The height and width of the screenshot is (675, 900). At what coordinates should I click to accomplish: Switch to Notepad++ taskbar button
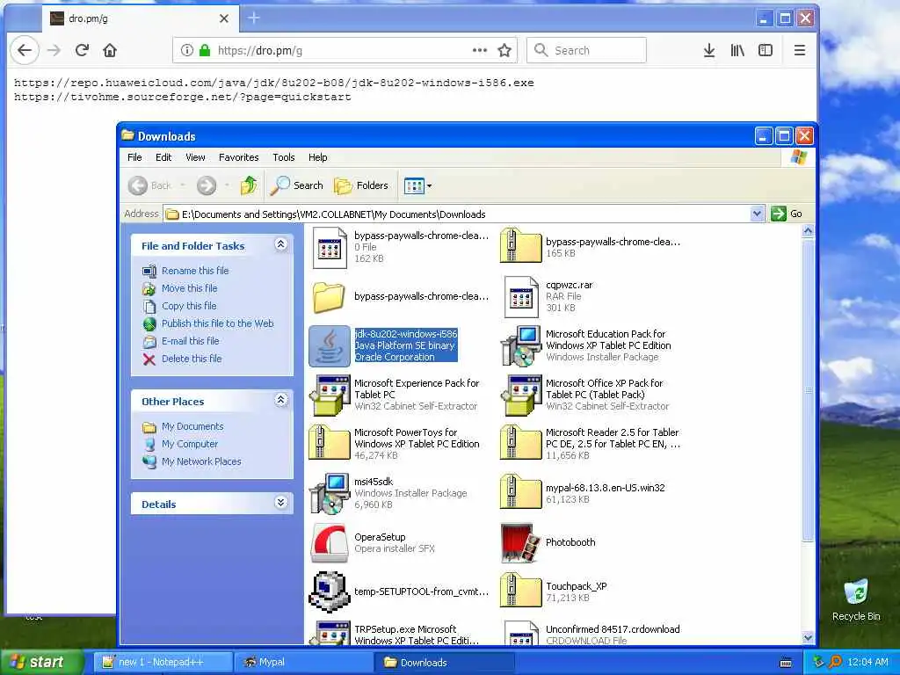(x=163, y=663)
